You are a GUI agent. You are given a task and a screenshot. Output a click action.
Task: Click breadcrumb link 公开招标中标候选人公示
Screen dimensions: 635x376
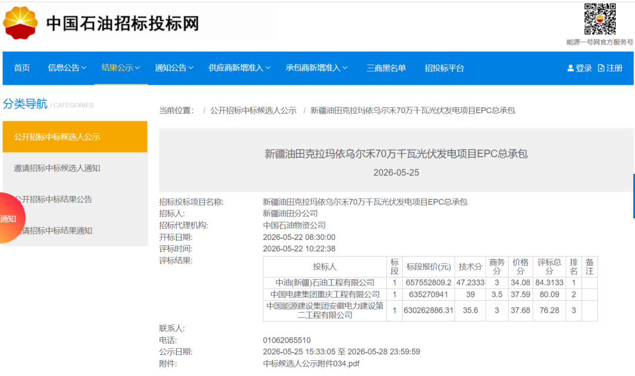point(253,110)
